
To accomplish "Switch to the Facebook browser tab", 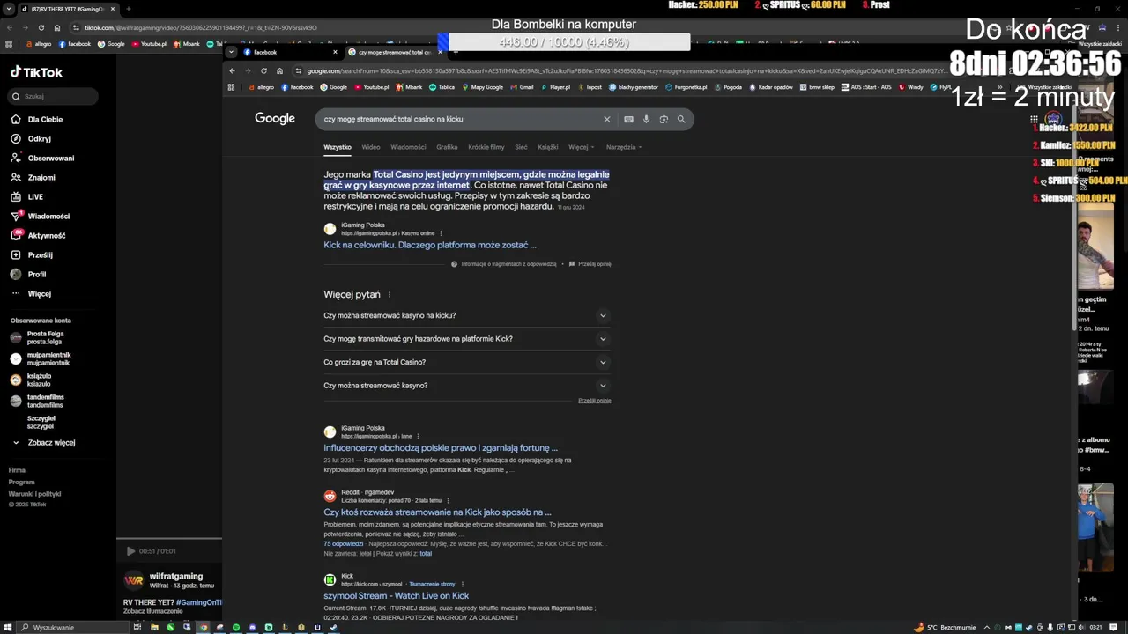I will [x=286, y=52].
